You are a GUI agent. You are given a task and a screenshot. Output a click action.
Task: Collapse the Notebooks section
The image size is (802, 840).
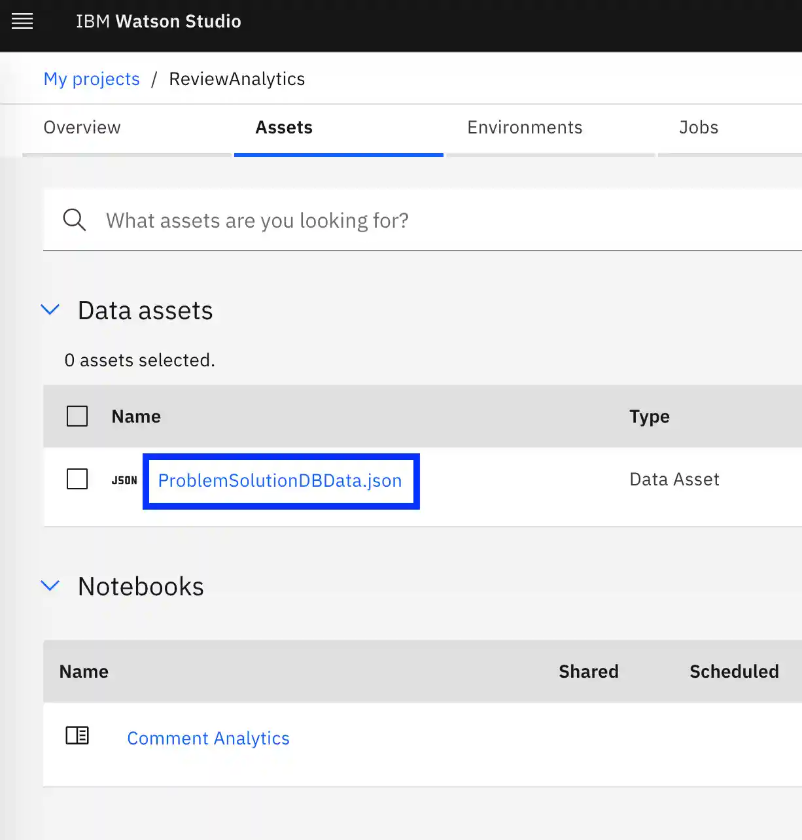click(x=50, y=586)
